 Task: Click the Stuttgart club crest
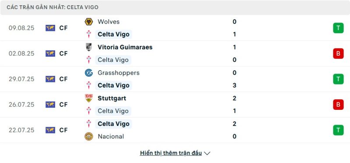click(x=89, y=98)
